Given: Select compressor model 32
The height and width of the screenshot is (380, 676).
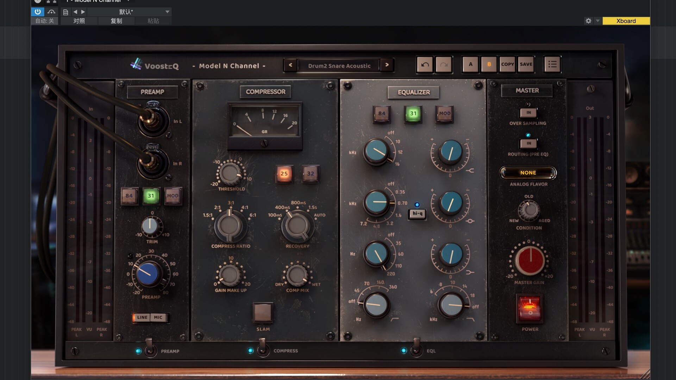Looking at the screenshot, I should tap(311, 173).
